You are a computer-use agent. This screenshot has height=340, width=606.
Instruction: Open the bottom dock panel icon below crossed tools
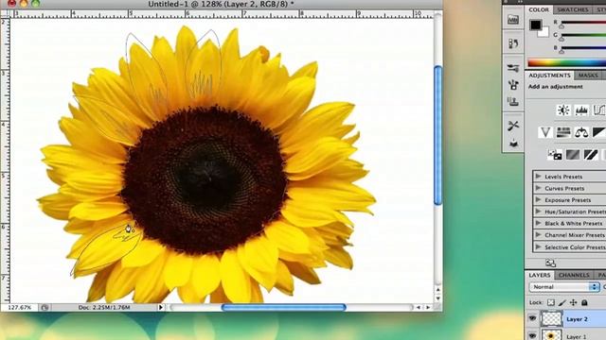coord(513,144)
